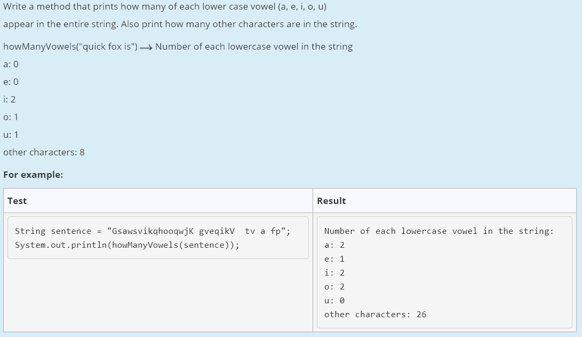Click the line reading e: 0
This screenshot has width=582, height=337.
(x=11, y=82)
